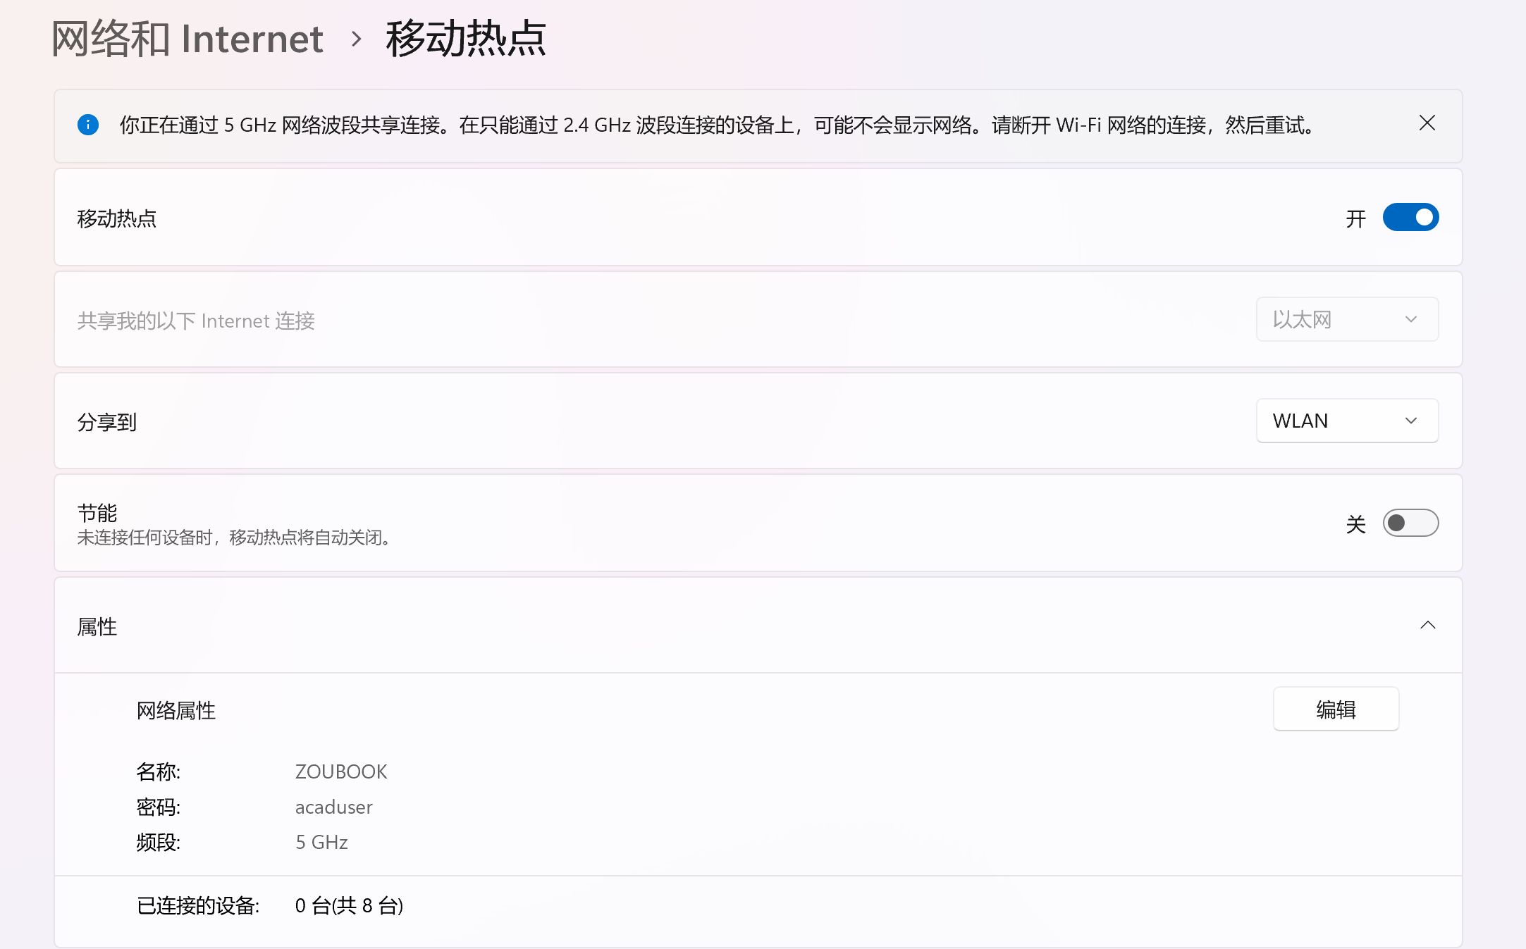Click the breadcrumb chevron separator
1526x949 pixels.
[357, 39]
